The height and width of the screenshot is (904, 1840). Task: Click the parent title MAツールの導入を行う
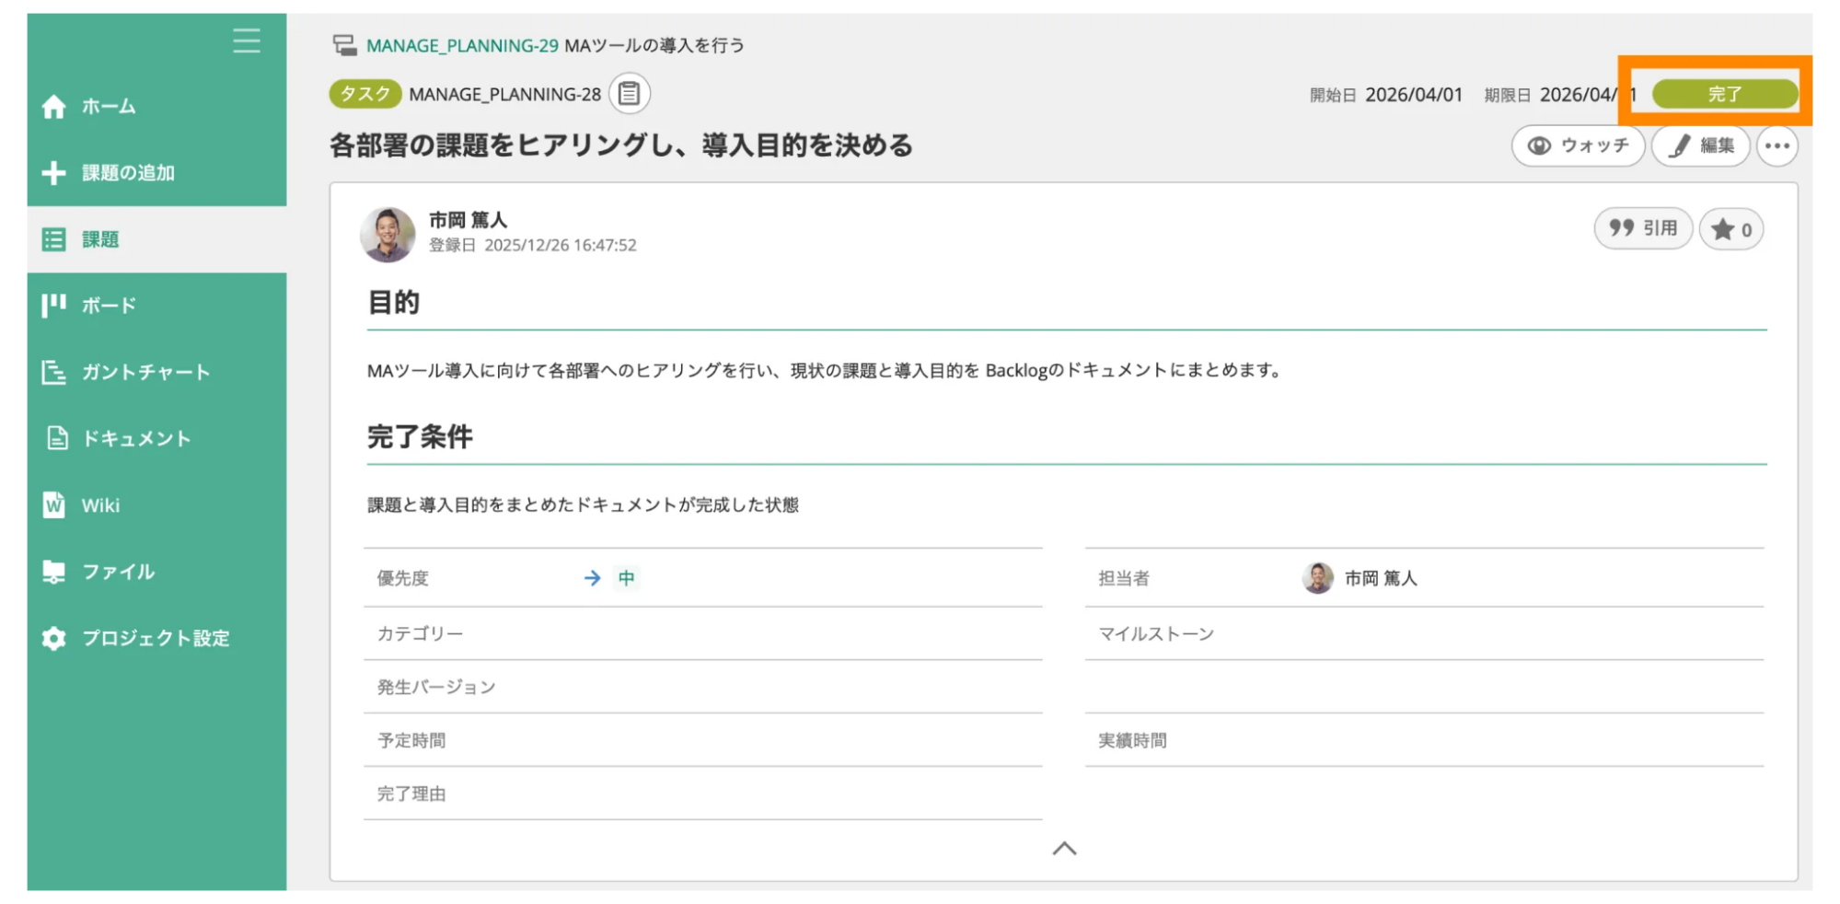point(654,45)
